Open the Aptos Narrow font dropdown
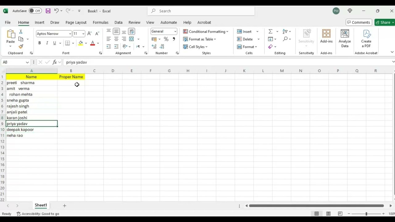 click(x=70, y=34)
